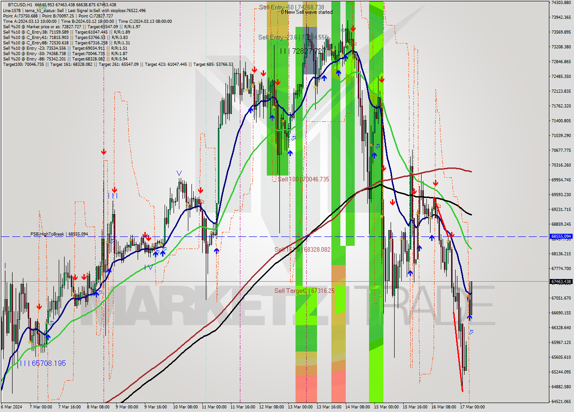The width and height of the screenshot is (574, 412).
Task: Click the '11 Mar 16:00' time axis label
Action: pyautogui.click(x=242, y=407)
